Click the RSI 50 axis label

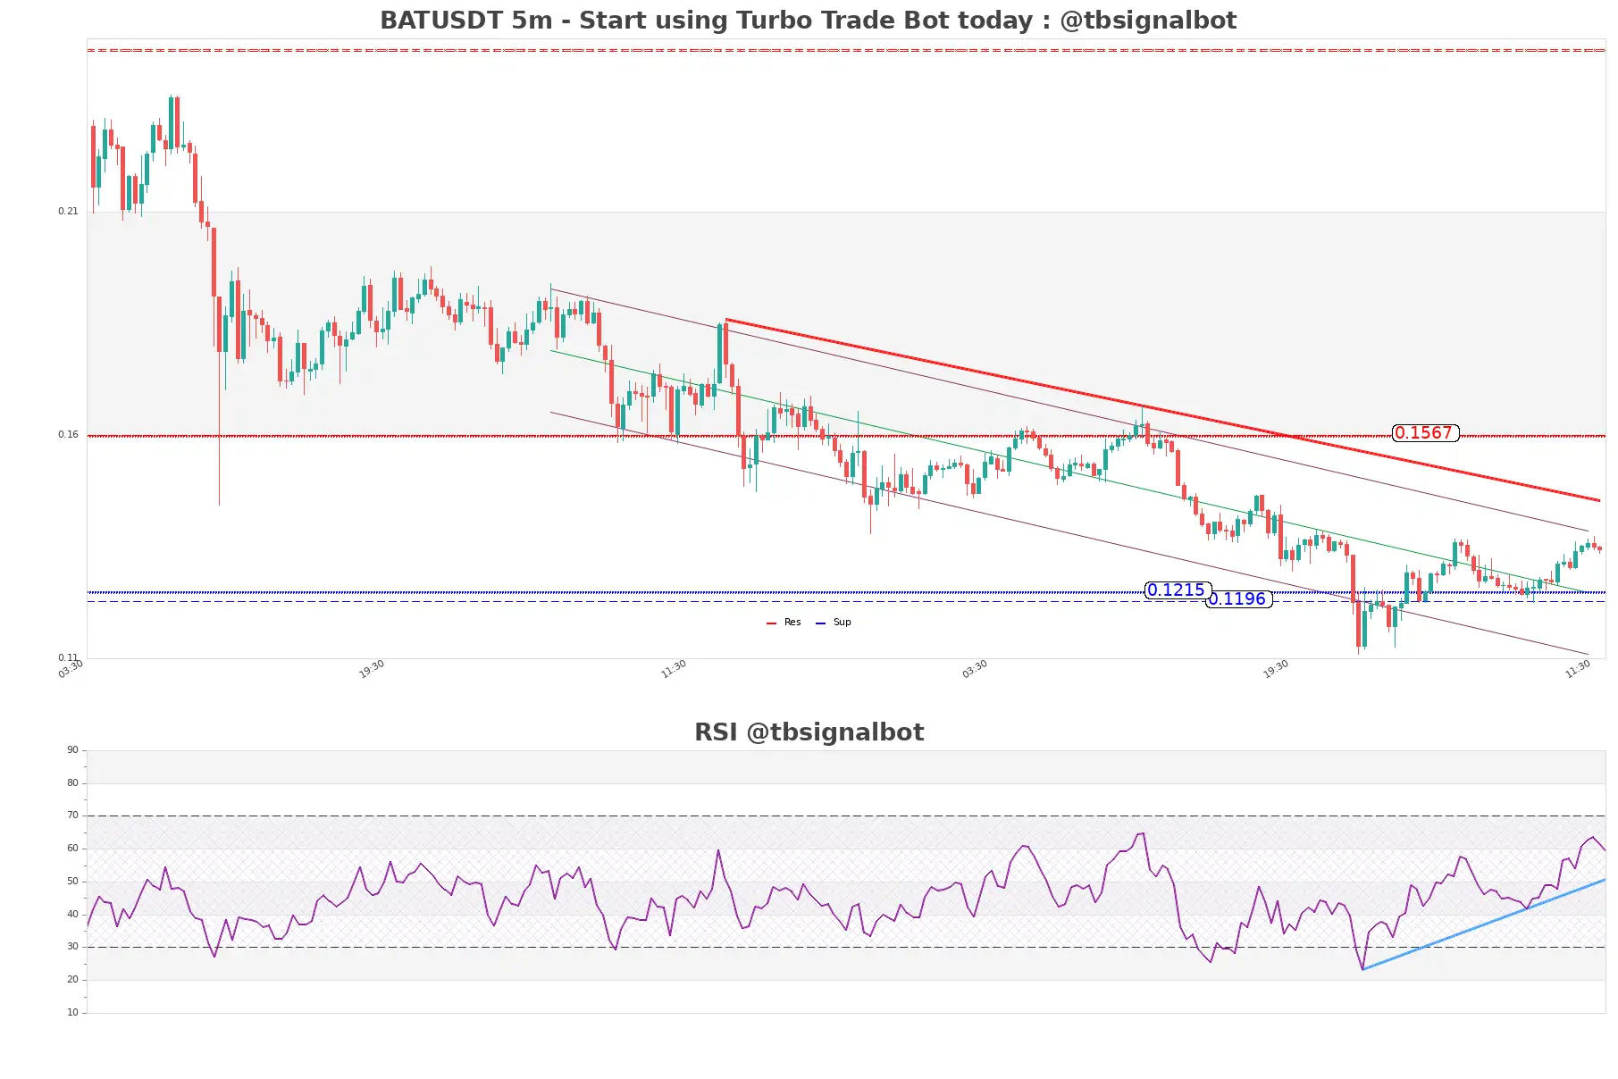[x=72, y=882]
